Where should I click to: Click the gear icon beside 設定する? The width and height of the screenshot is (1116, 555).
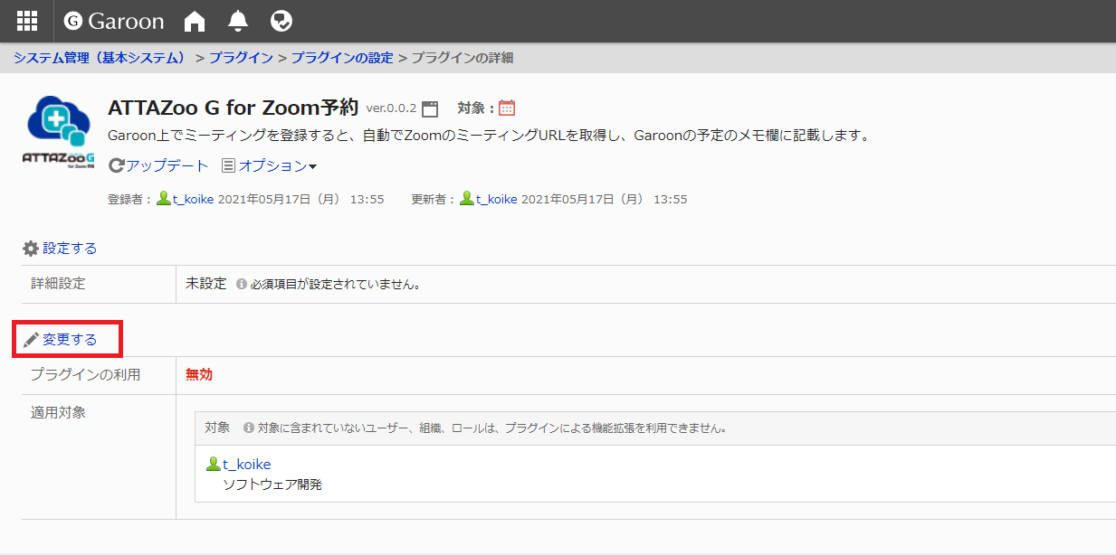pos(31,248)
